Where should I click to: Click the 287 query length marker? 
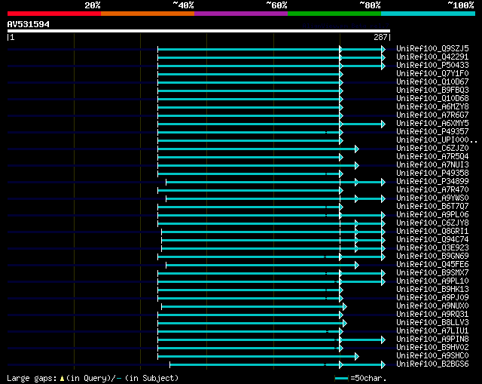click(x=380, y=37)
